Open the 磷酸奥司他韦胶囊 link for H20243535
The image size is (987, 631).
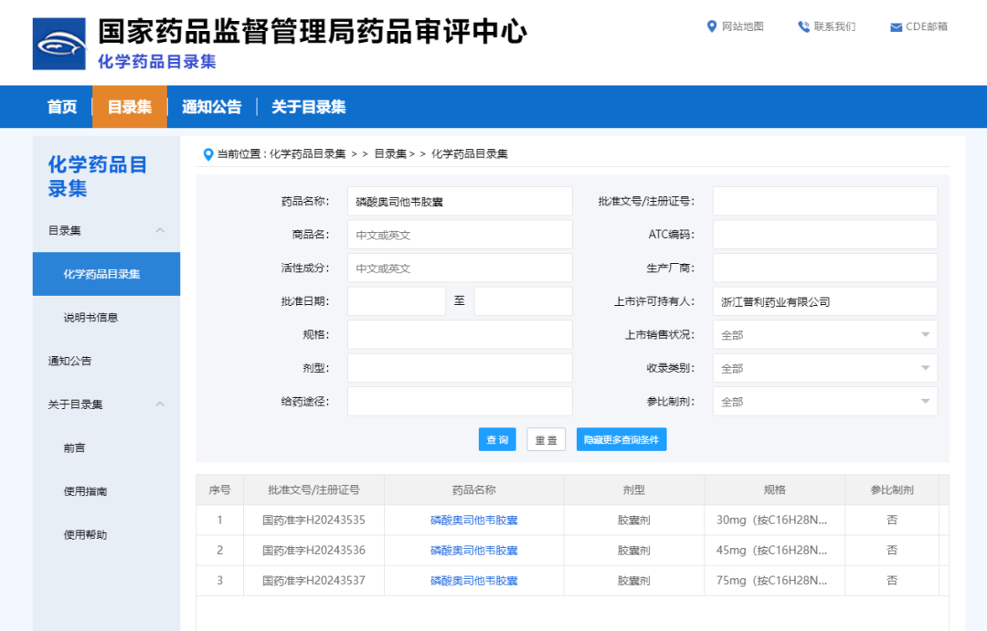pyautogui.click(x=473, y=521)
